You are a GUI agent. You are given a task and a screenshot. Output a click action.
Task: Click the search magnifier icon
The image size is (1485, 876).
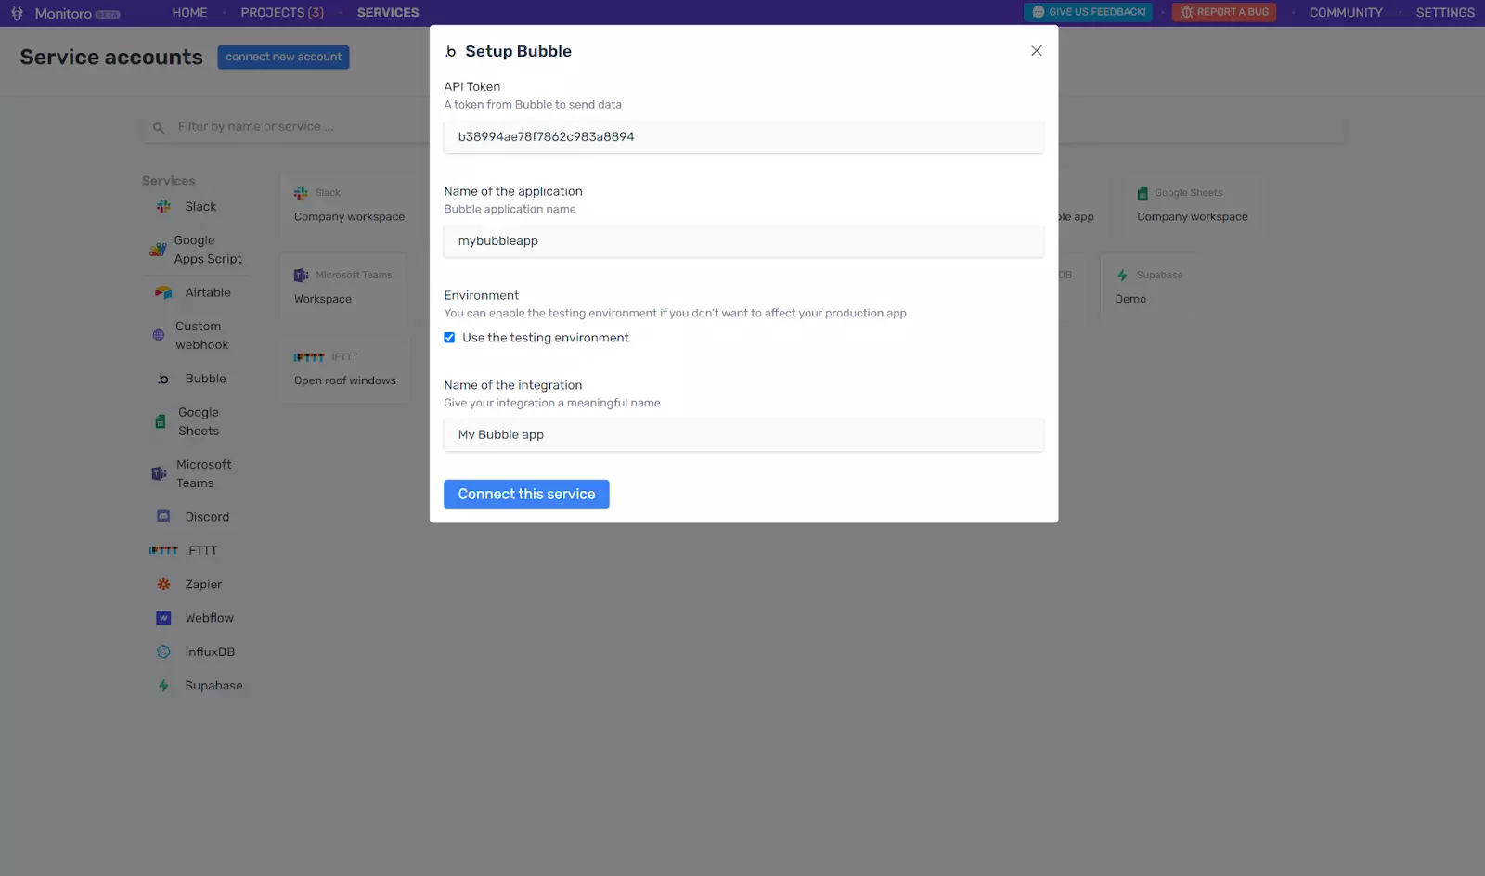click(159, 128)
